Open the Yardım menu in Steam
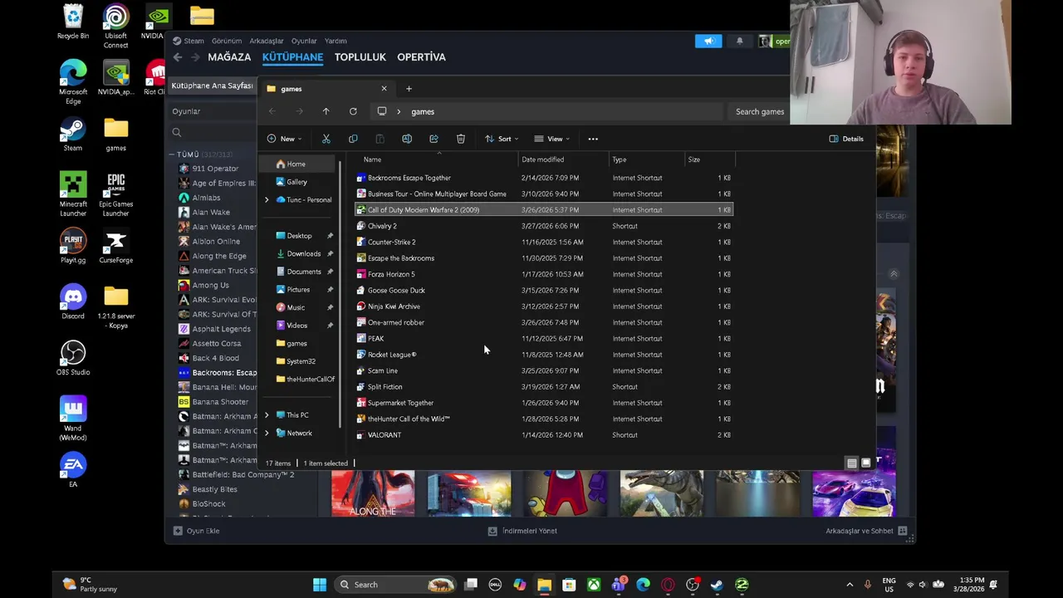The image size is (1063, 598). pyautogui.click(x=336, y=41)
